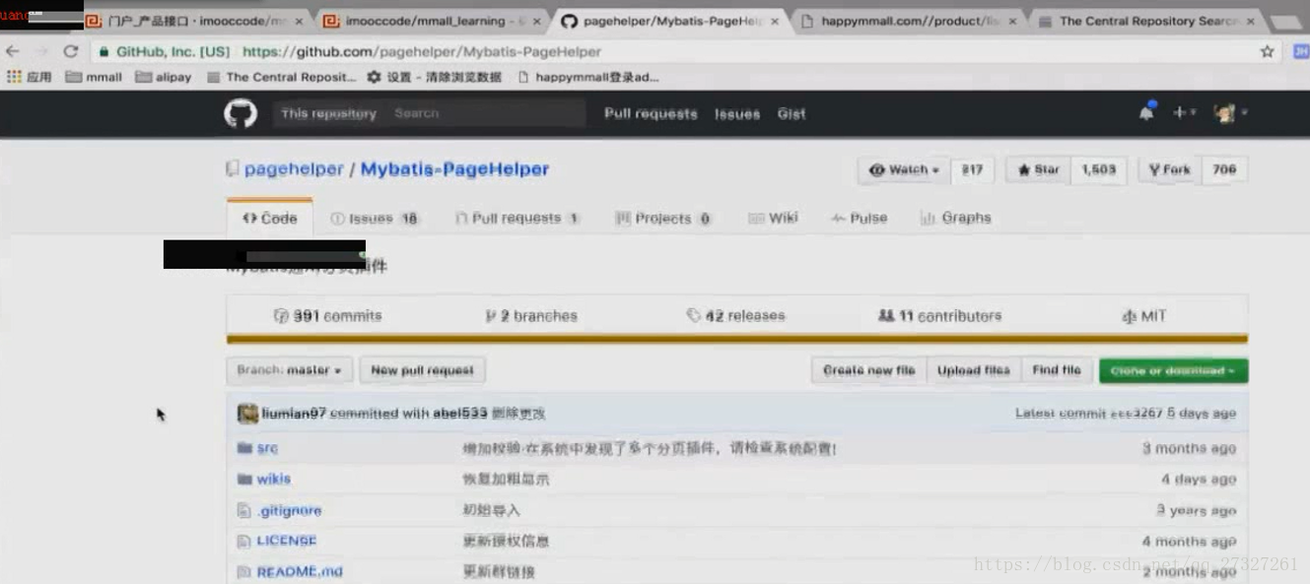Image resolution: width=1310 pixels, height=584 pixels.
Task: Open the LICENSE file
Action: 286,542
